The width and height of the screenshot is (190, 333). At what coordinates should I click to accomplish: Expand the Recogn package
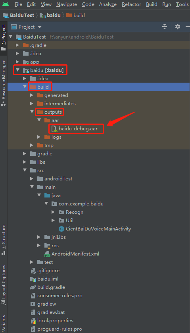(54, 212)
